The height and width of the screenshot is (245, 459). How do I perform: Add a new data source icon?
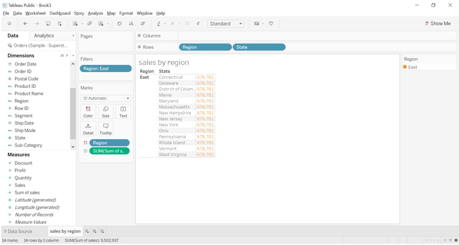click(60, 23)
